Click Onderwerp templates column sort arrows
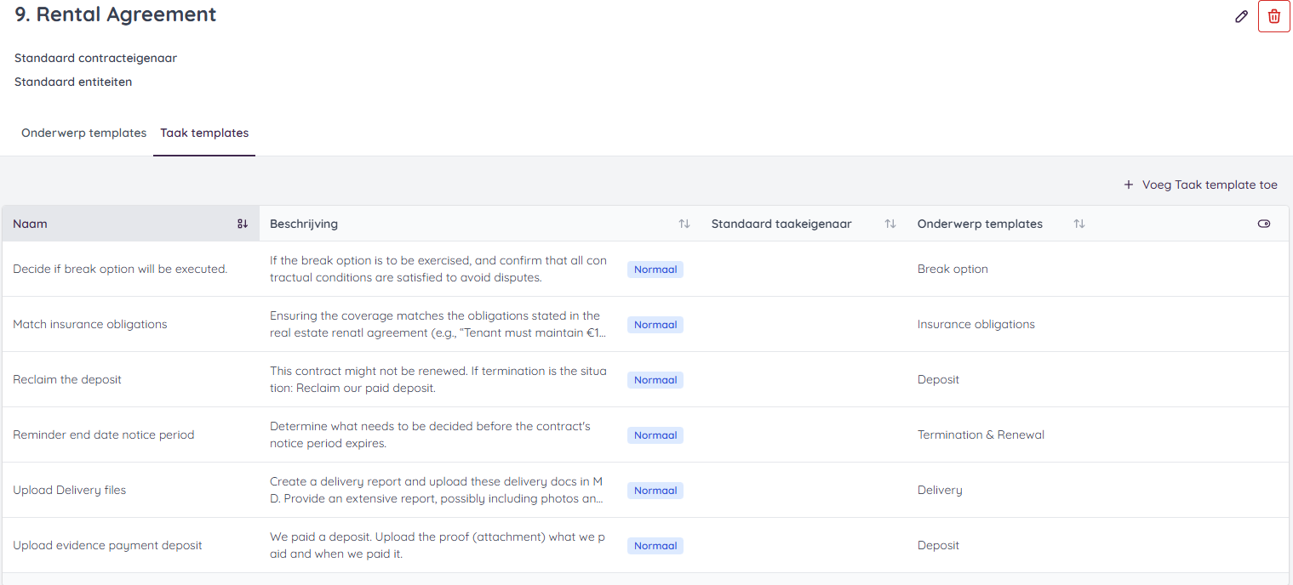 pos(1078,224)
